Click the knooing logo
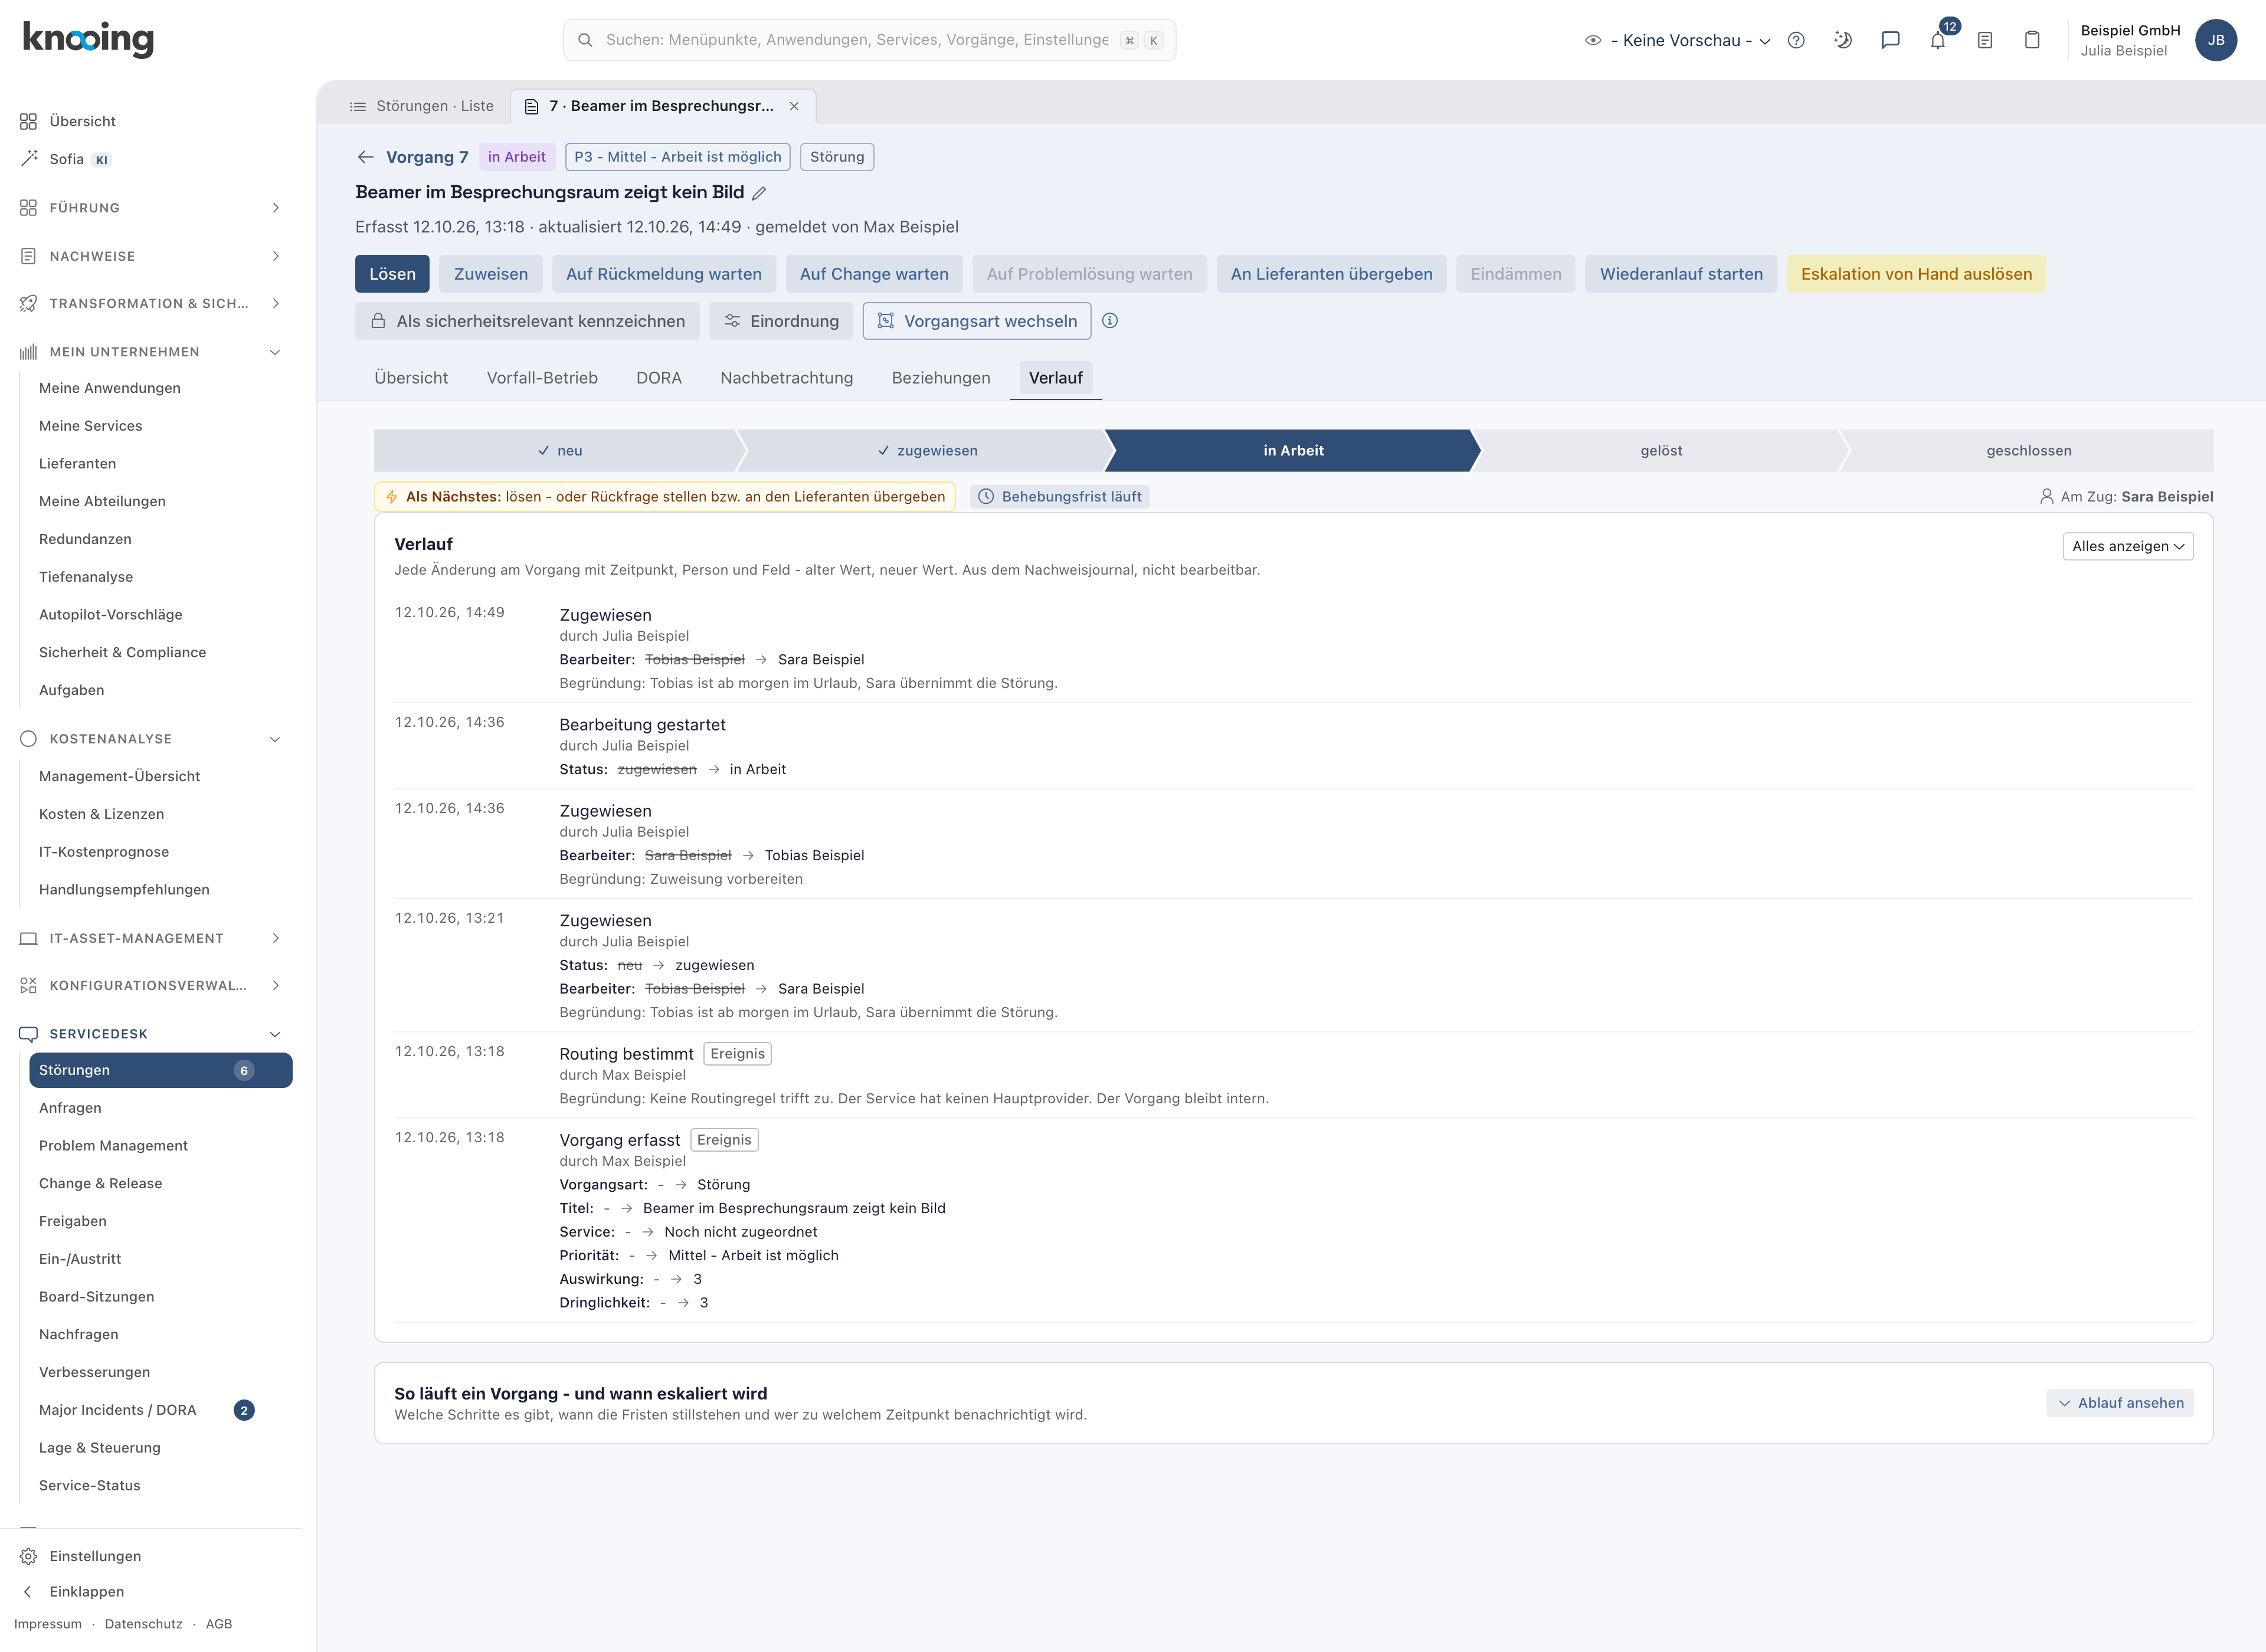Viewport: 2266px width, 1652px height. tap(88, 39)
